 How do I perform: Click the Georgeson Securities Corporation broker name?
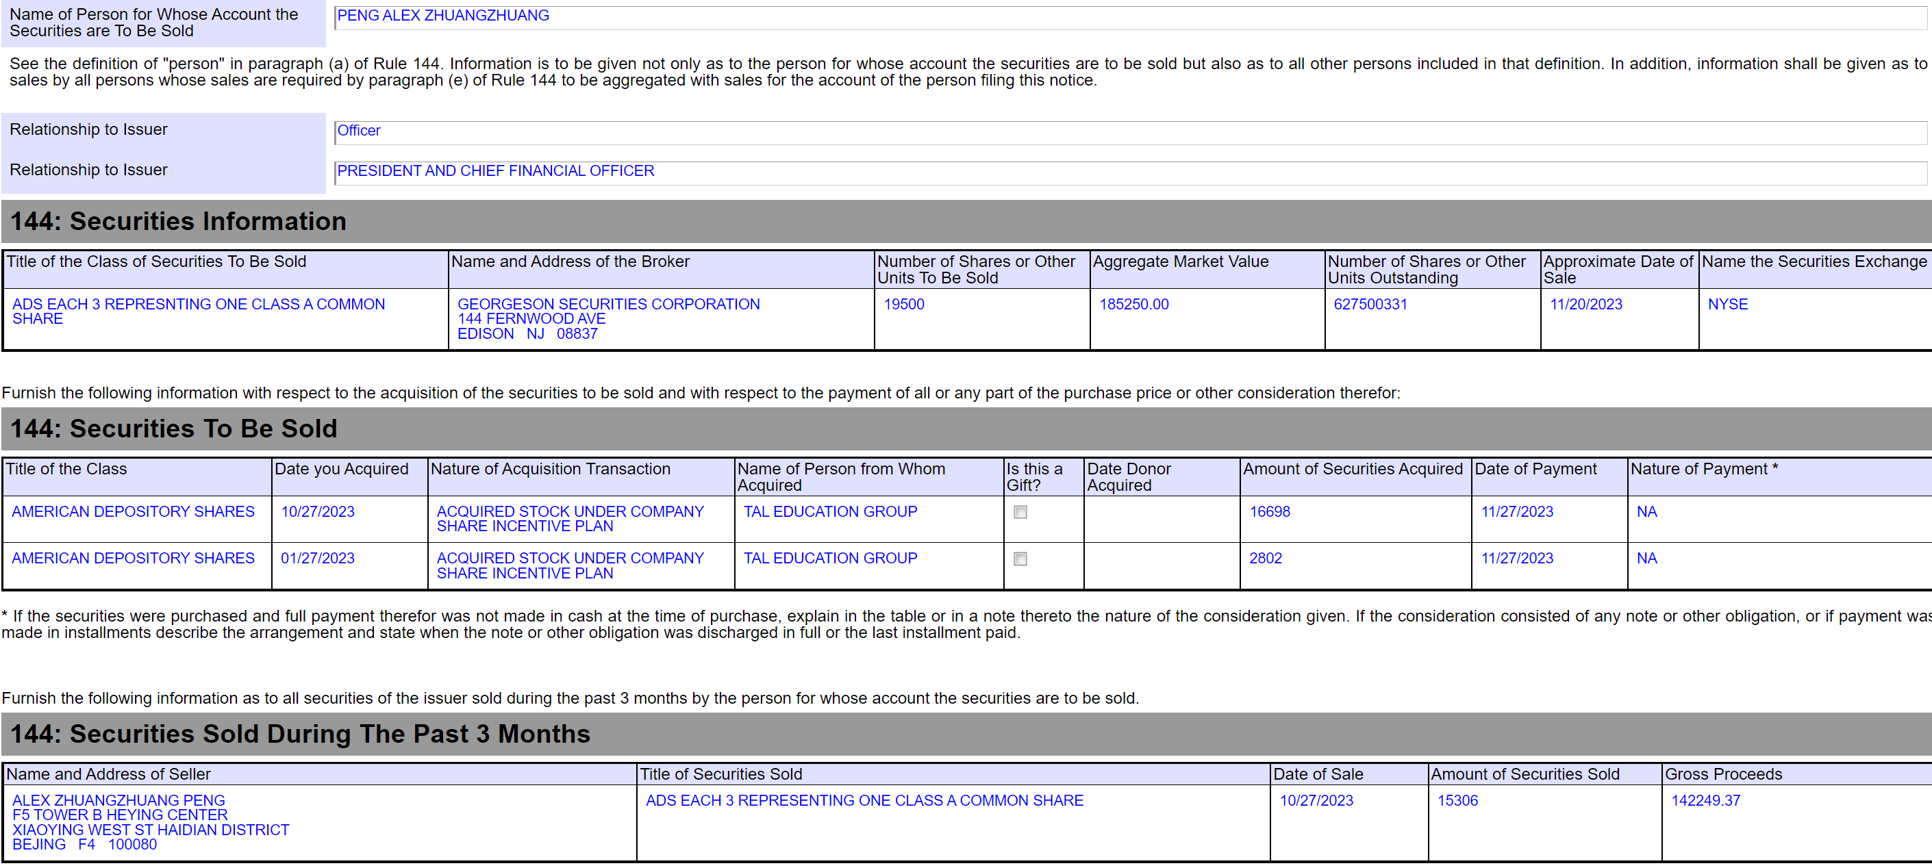tap(608, 305)
